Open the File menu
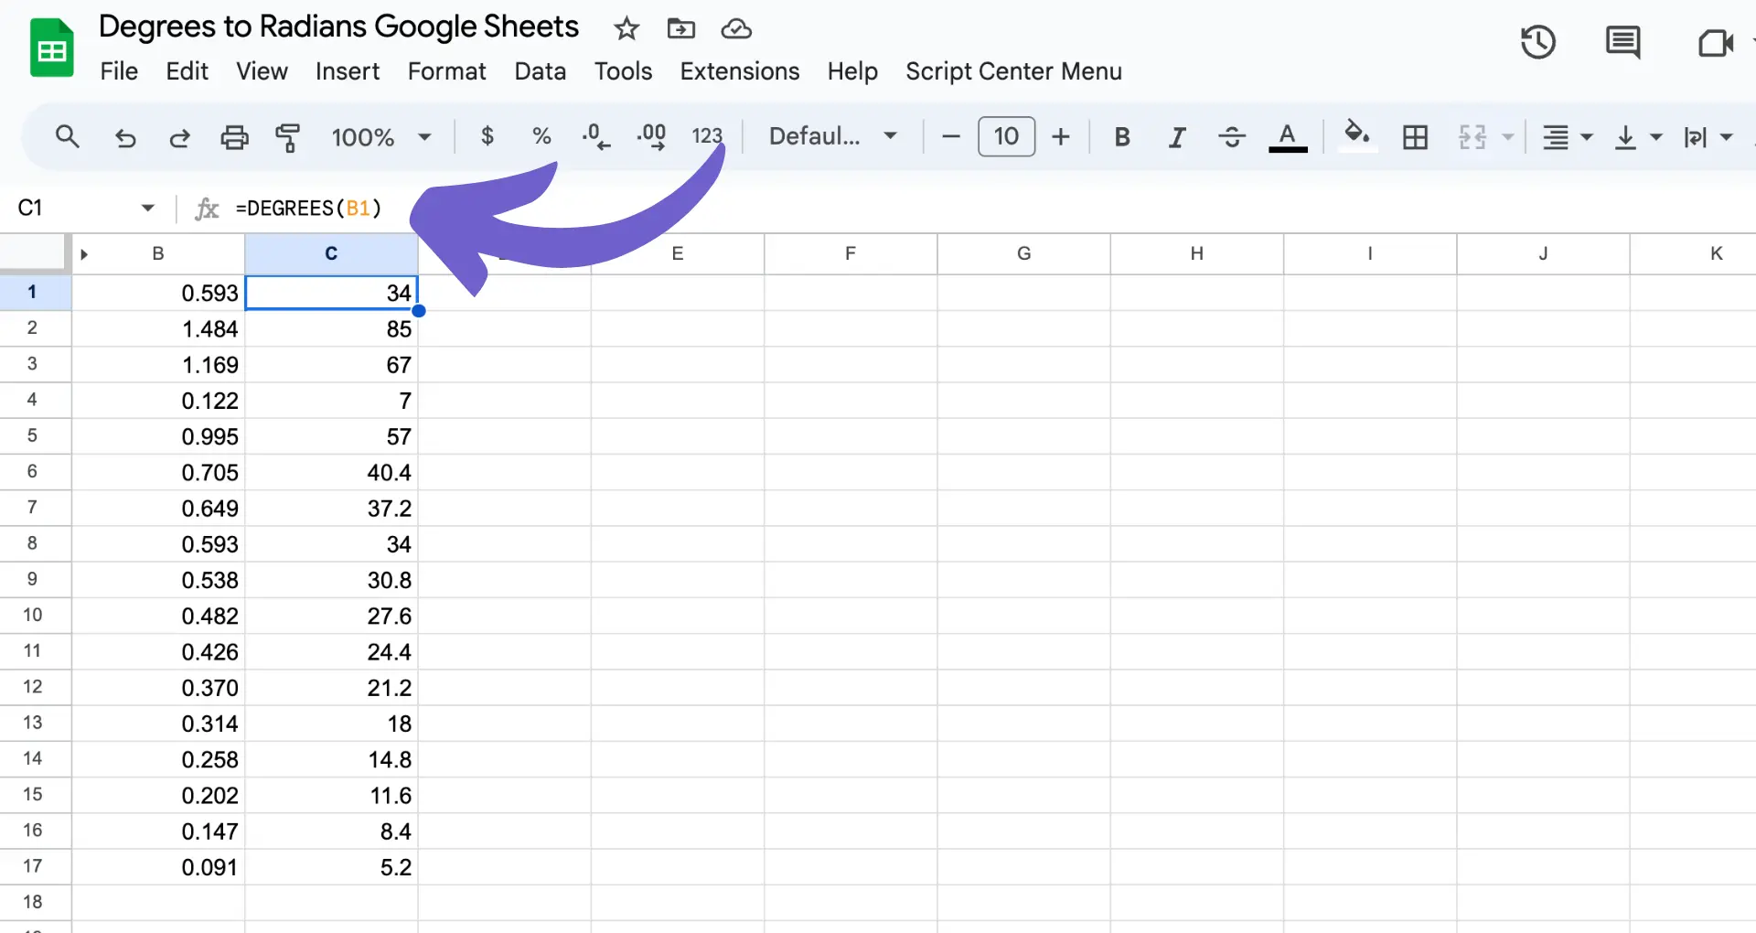Screen dimensions: 1756x933 119,71
